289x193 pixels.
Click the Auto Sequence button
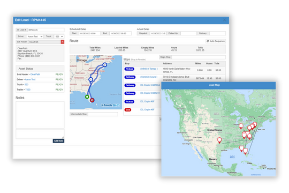click(216, 41)
